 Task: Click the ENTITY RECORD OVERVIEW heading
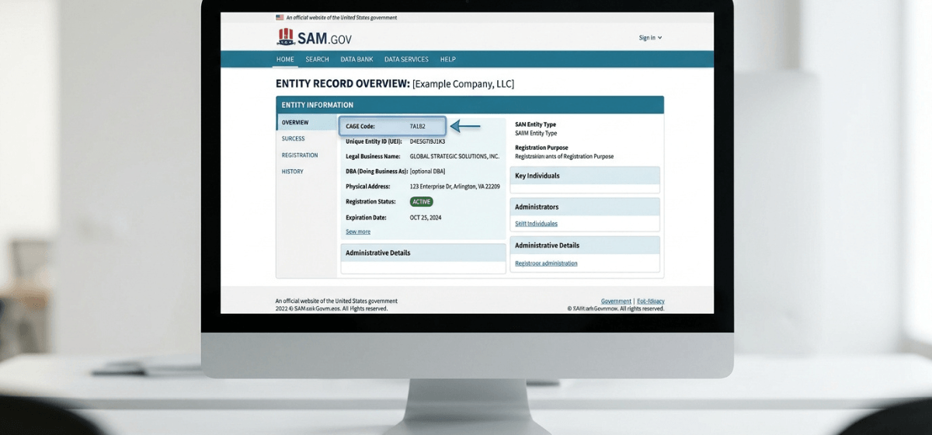point(343,83)
